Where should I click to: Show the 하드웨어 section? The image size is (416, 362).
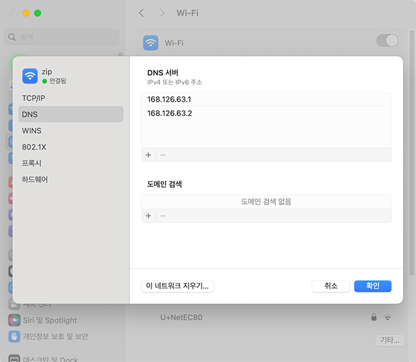35,179
